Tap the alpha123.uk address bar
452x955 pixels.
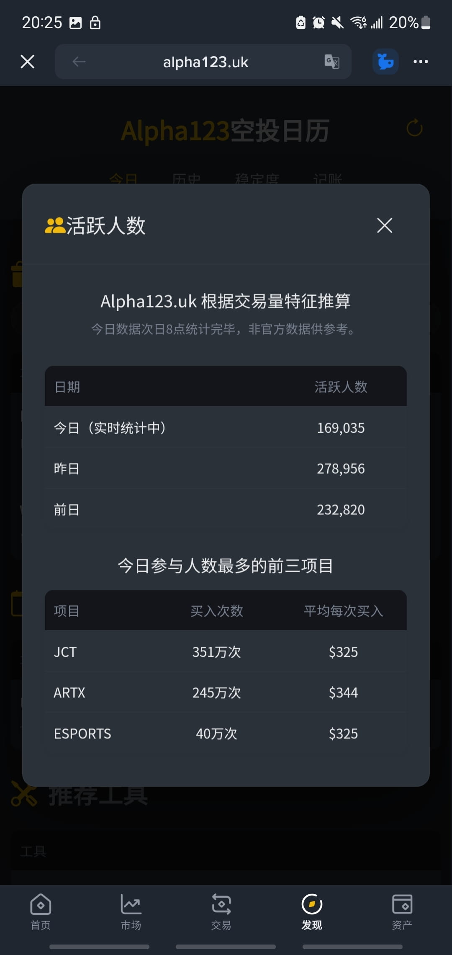point(205,62)
